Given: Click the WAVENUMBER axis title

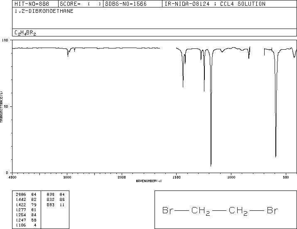Looking at the screenshot, I should (149, 181).
